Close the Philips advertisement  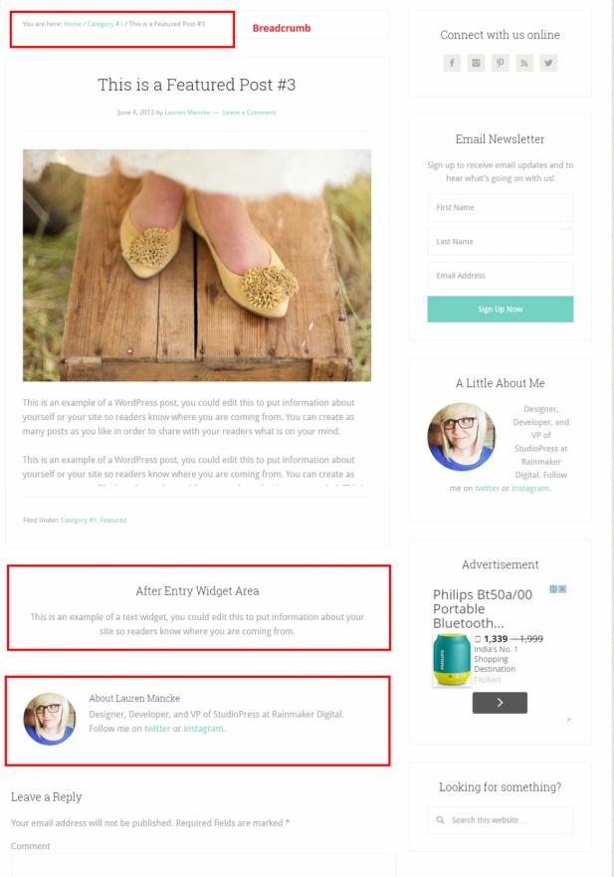[x=562, y=589]
